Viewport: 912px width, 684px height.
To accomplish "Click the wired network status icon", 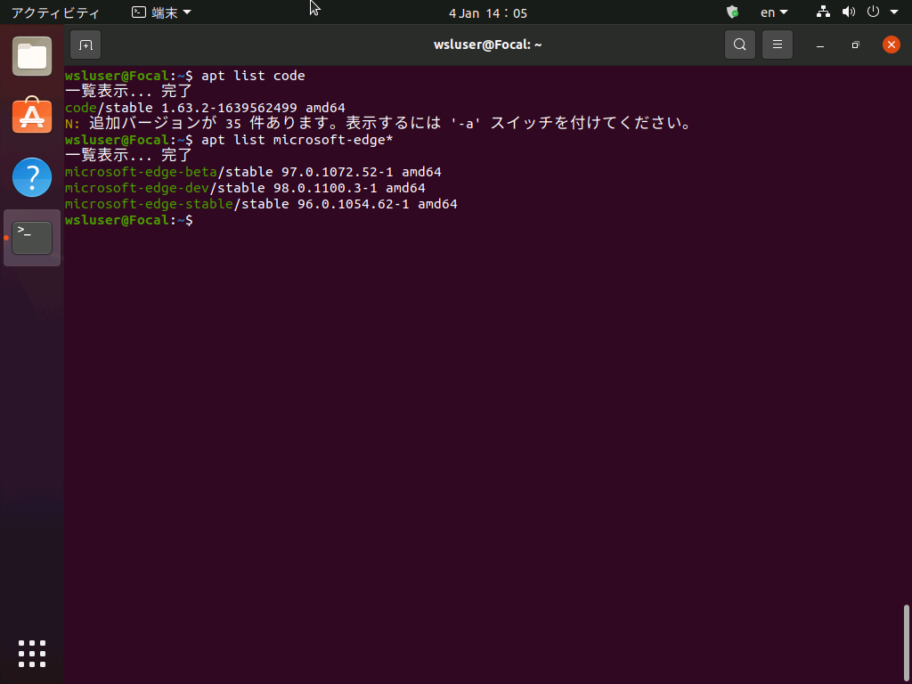I will coord(823,12).
